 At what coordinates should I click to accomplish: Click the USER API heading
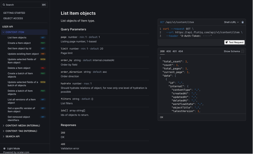[8, 27]
